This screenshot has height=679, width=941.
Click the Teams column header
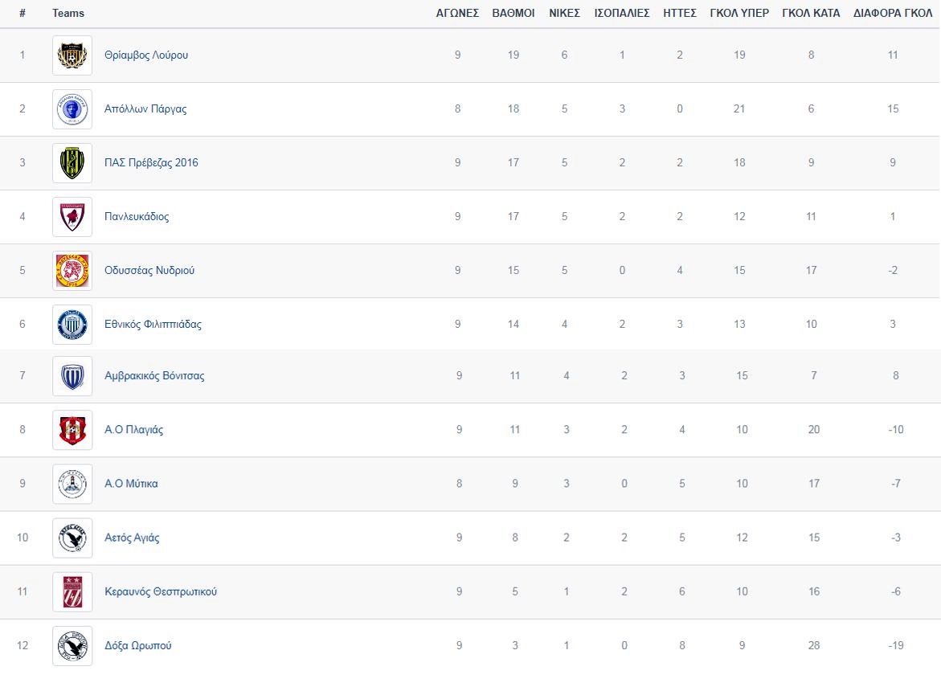[68, 13]
